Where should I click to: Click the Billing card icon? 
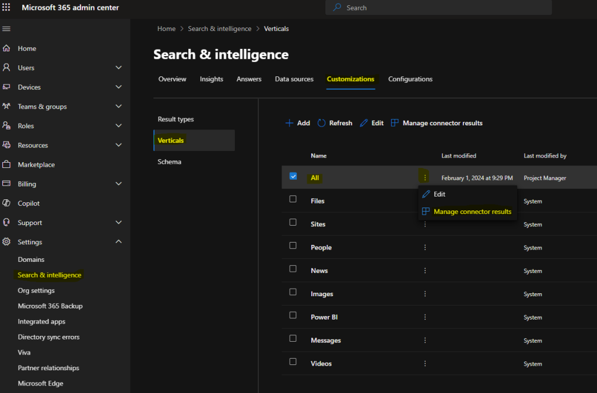pos(6,184)
